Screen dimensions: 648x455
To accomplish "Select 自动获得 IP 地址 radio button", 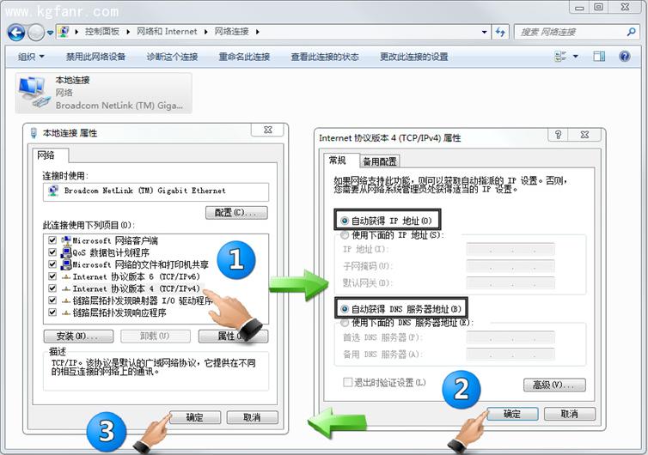I will click(345, 221).
